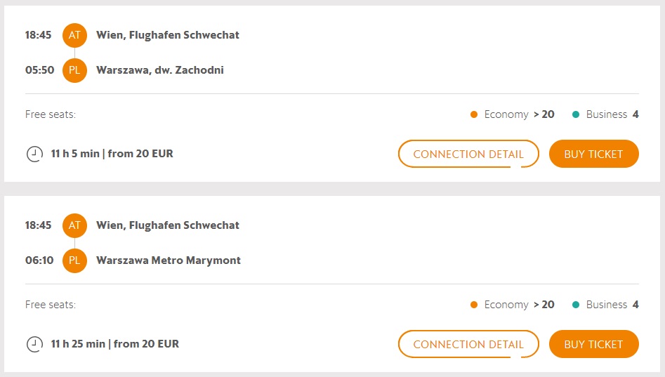Open Connection Detail for the Zachodni route
Viewport: 665px width, 377px height.
468,154
